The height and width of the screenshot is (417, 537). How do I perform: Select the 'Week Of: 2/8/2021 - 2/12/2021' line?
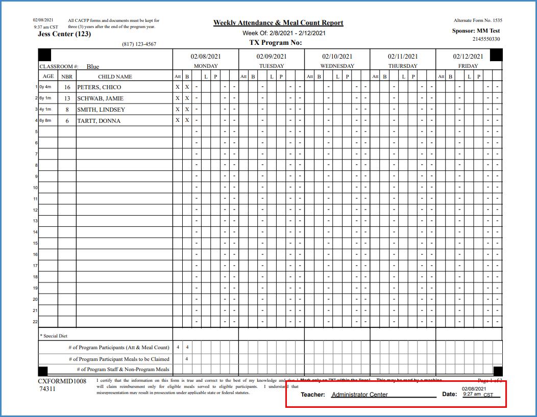[x=284, y=33]
